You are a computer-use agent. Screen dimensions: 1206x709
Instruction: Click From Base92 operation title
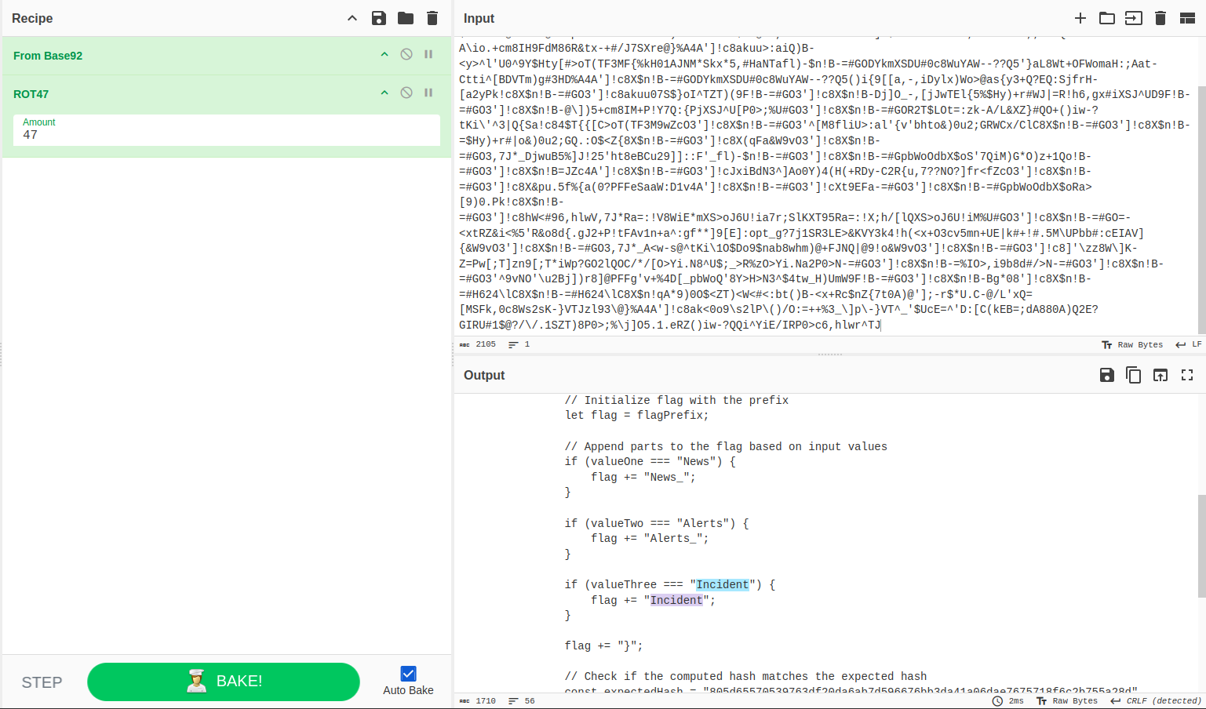coord(48,56)
